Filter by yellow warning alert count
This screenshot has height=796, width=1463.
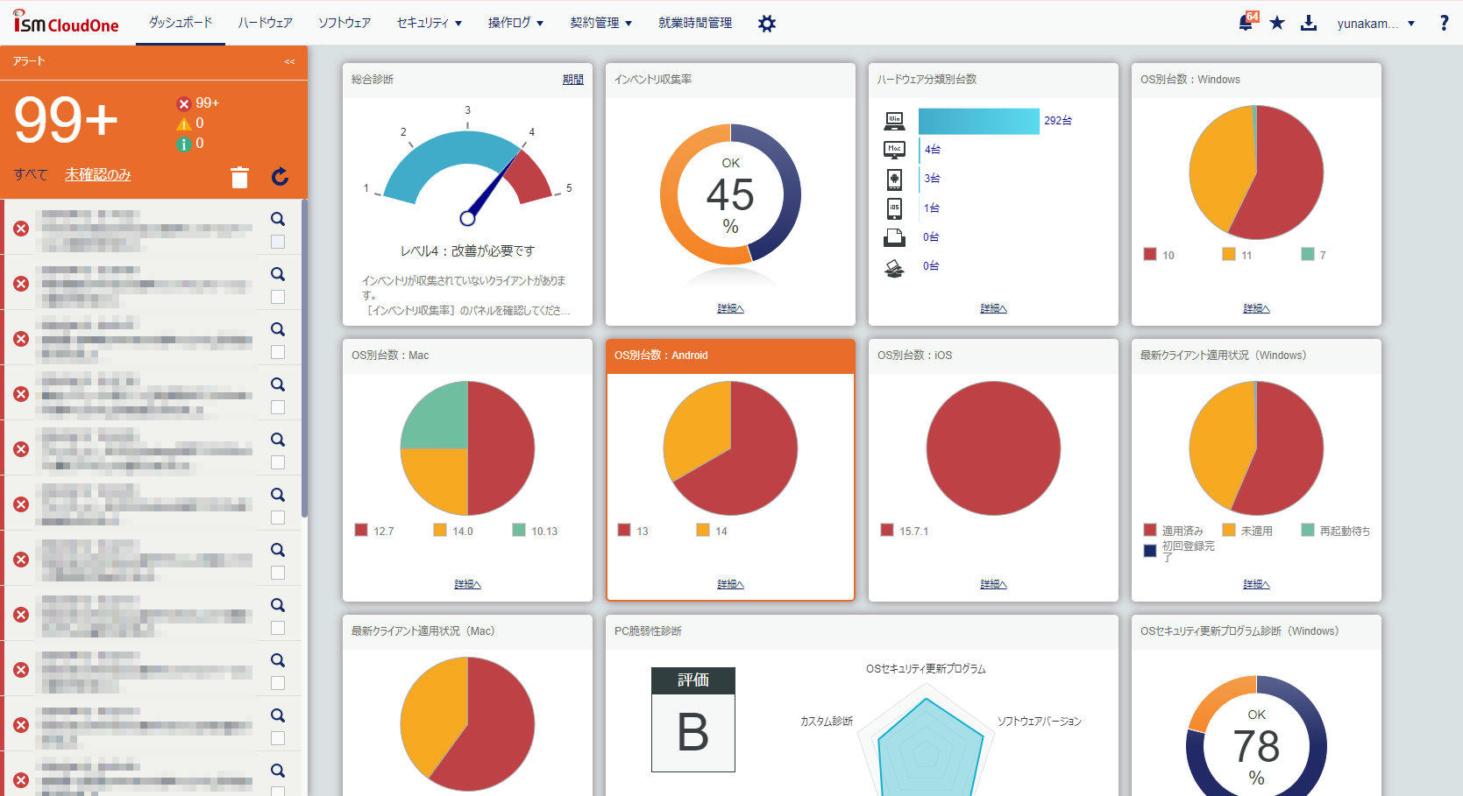[191, 123]
